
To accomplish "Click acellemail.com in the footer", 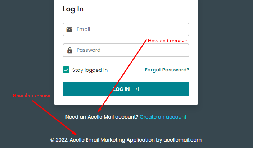I will pos(182,140).
